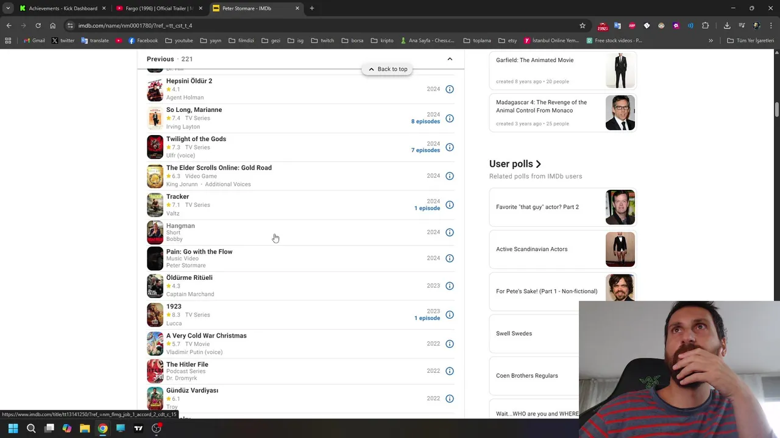Switch to Fargo (1996) Official Trailer tab
Screen dimensions: 780x438
tap(159, 9)
